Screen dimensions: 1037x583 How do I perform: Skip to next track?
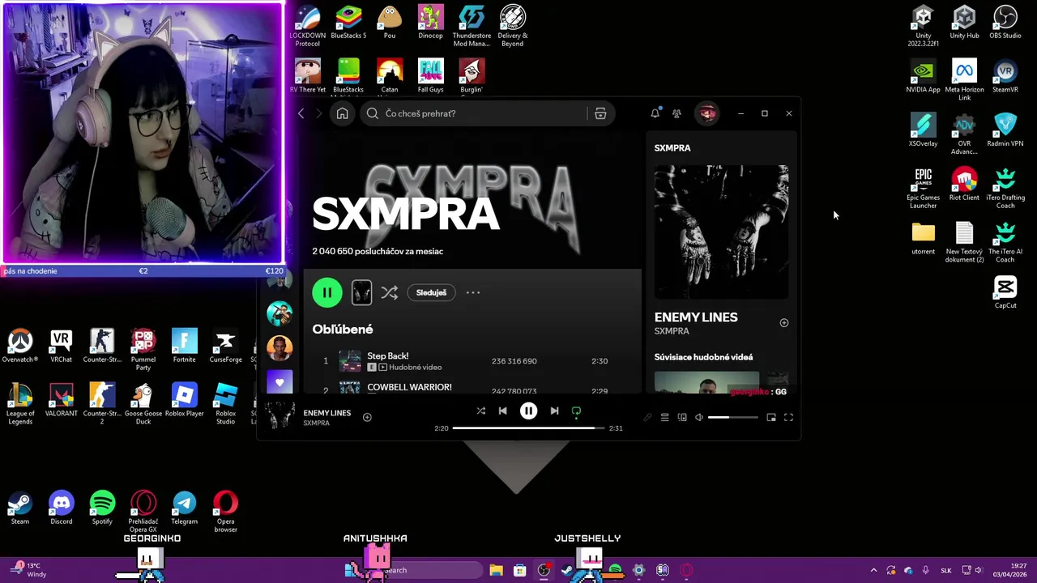[554, 411]
